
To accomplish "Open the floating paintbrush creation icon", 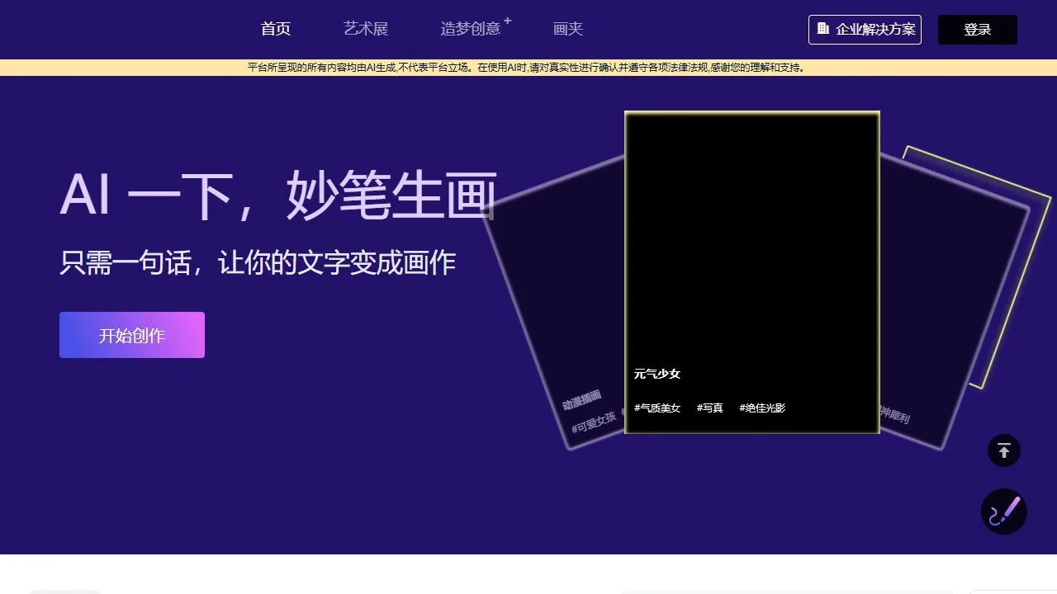I will (1004, 511).
